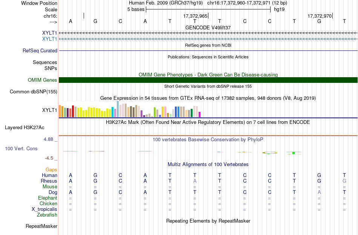This screenshot has width=358, height=235.
Task: Click the Scale 5 bases ruler bar
Action: 208,9
